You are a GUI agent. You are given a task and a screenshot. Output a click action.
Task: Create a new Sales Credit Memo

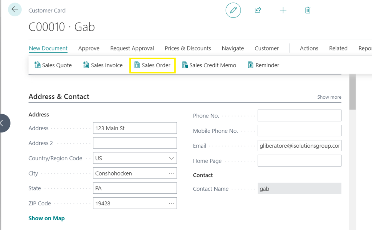click(209, 65)
